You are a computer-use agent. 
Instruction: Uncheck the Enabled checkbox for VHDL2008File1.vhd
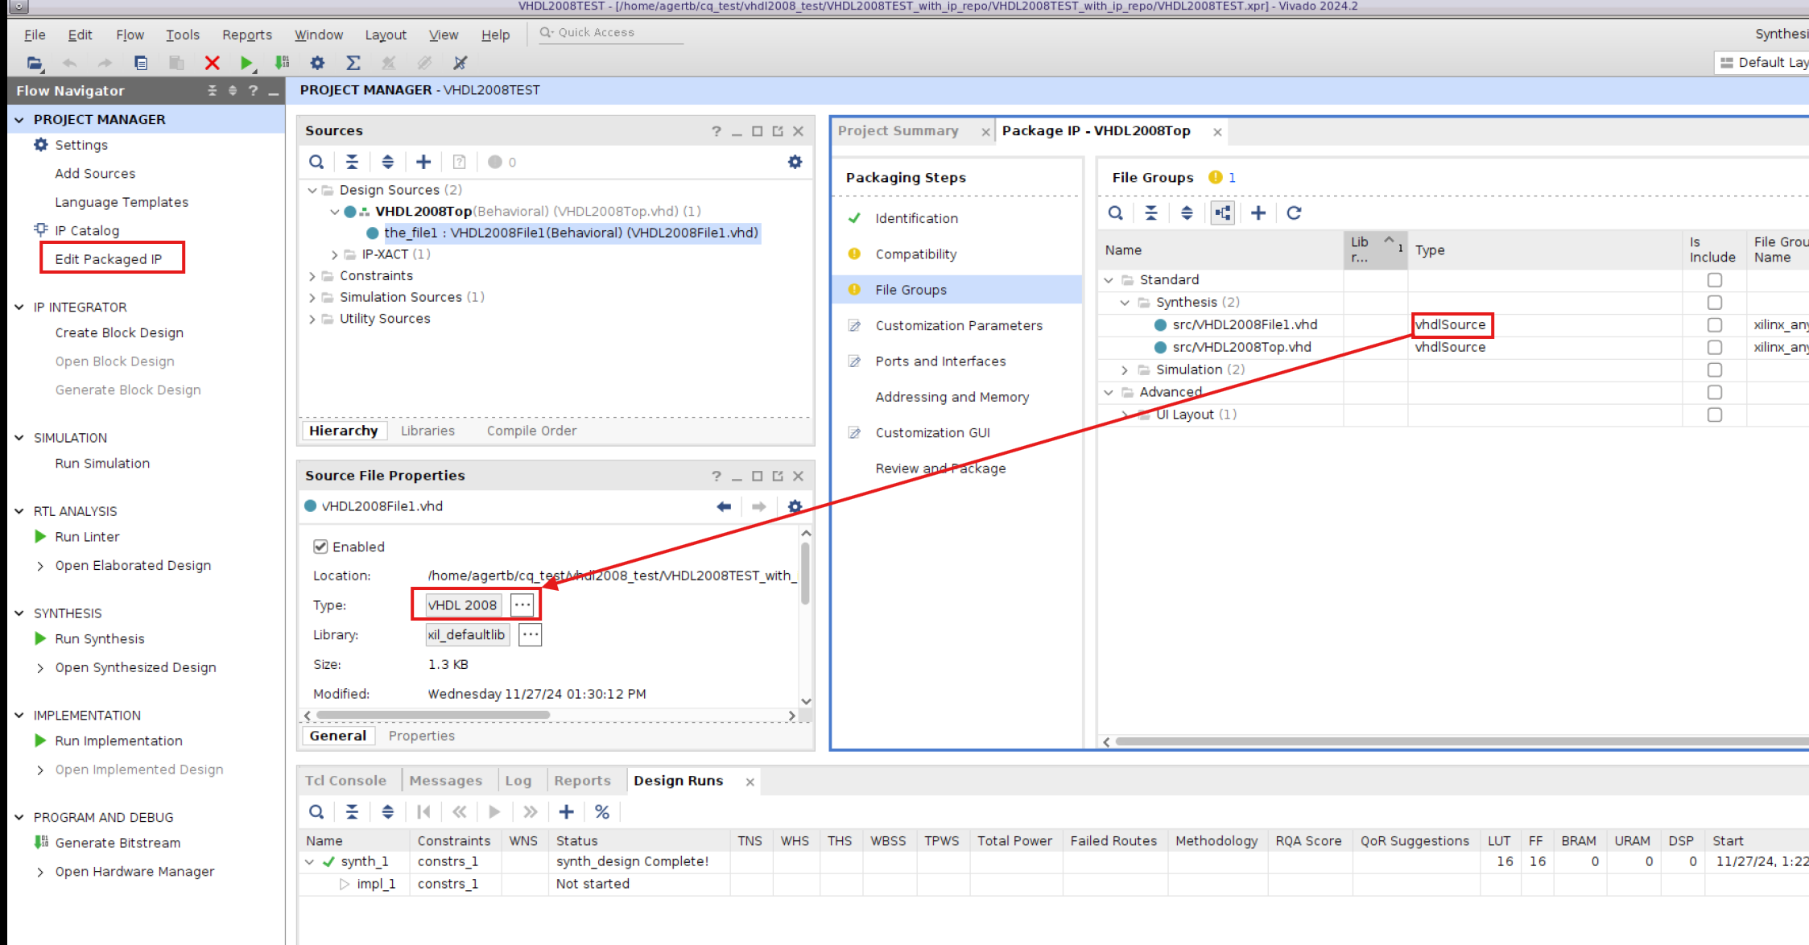320,547
